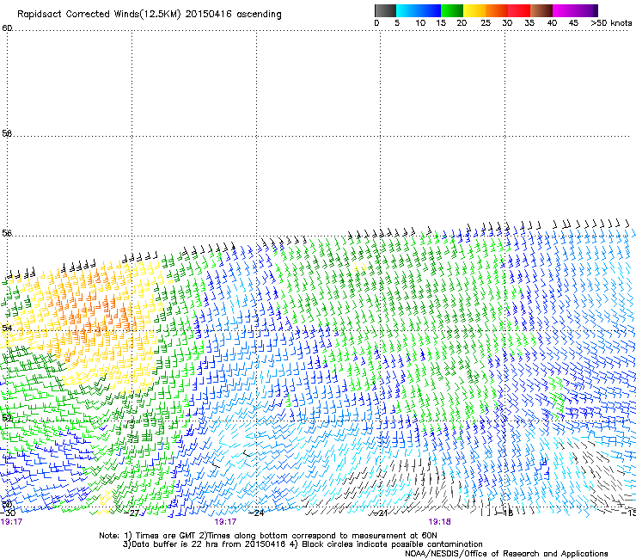Image resolution: width=636 pixels, height=559 pixels.
Task: Click the yellow 20-25 knots color swatch
Action: [474, 10]
